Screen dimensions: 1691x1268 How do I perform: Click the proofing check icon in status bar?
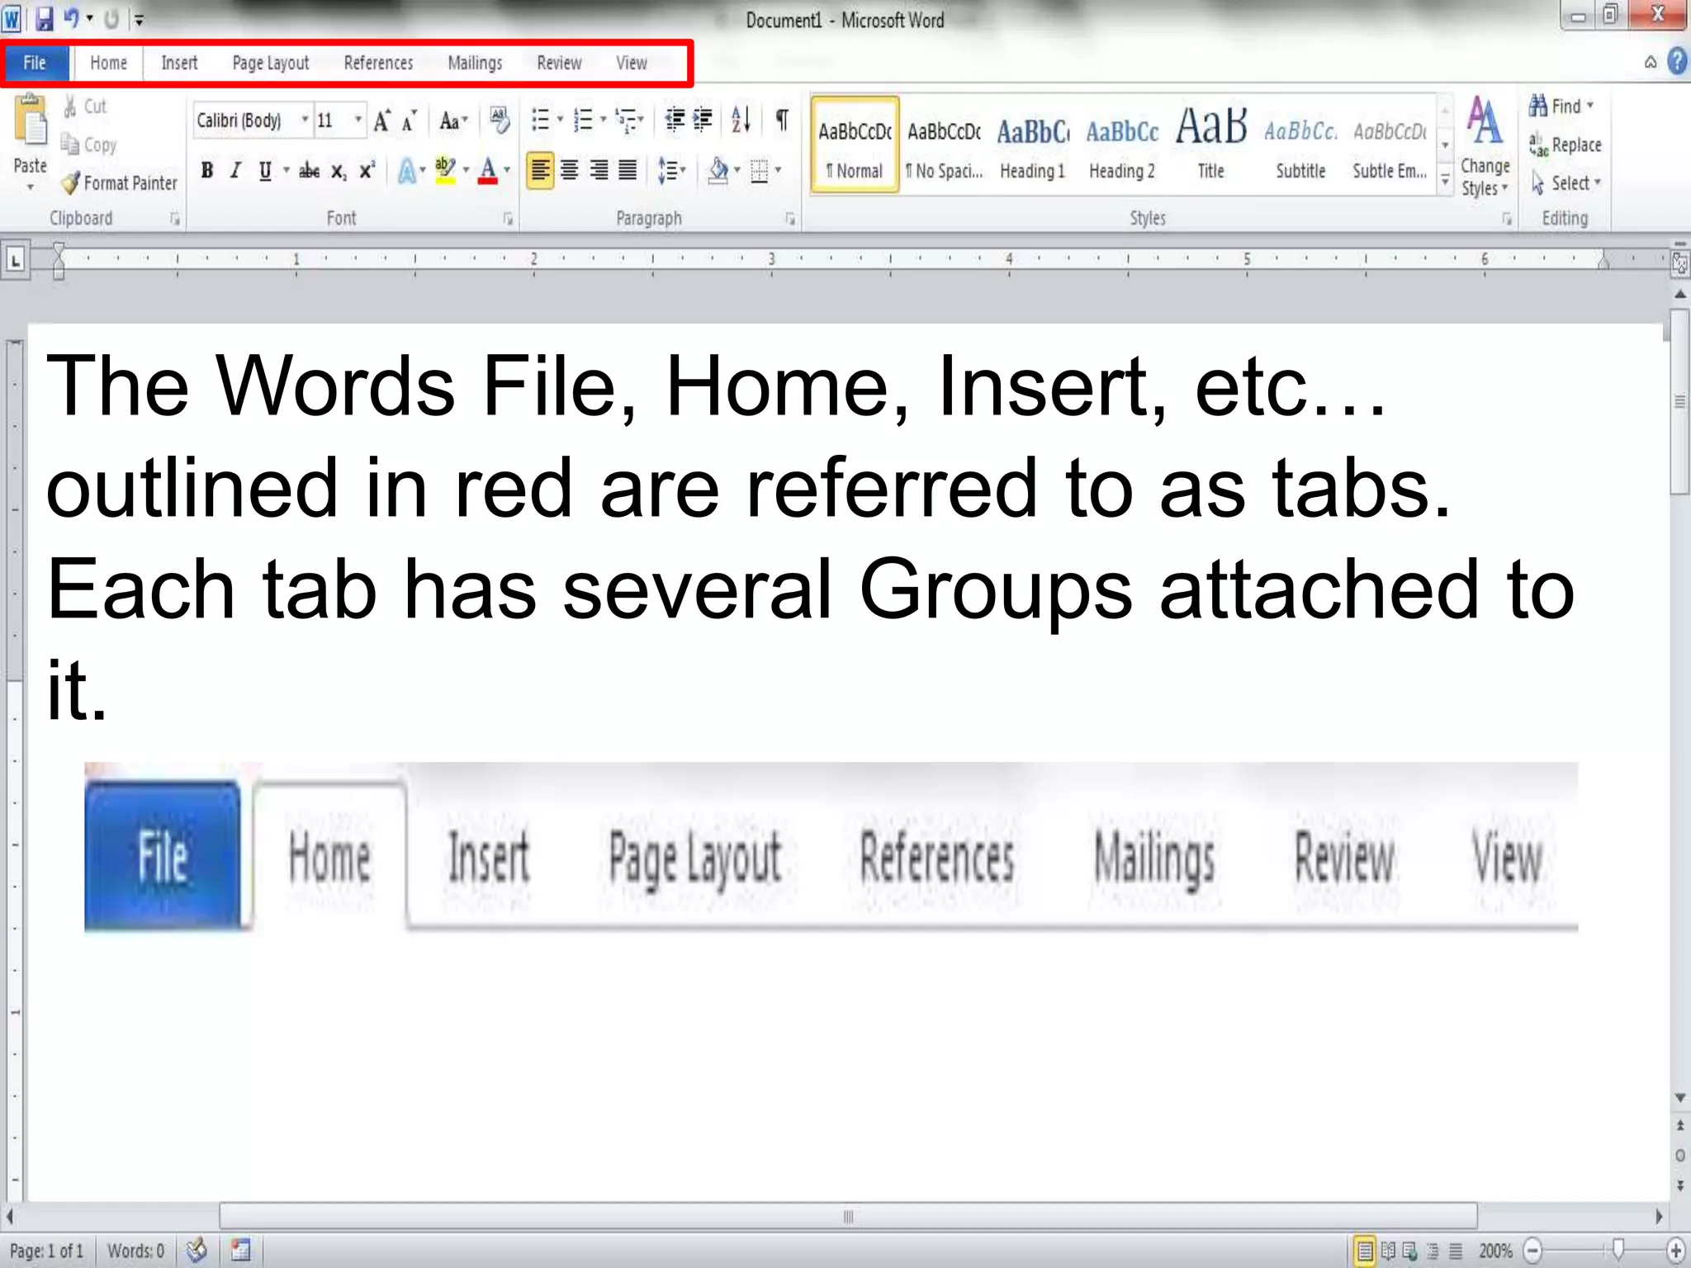point(197,1250)
